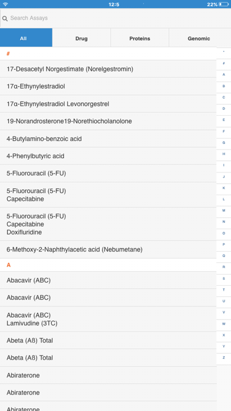Switch to the Drug tab
Viewport: 231px width, 411px height.
coord(81,38)
